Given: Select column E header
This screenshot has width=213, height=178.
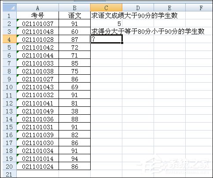Looking at the screenshot, I should click(169, 7).
